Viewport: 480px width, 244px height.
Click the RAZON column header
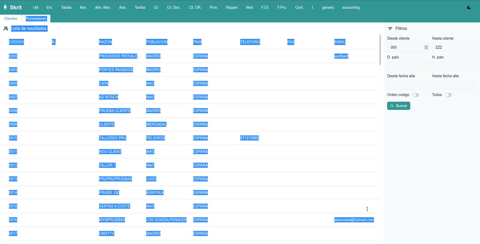pos(105,42)
